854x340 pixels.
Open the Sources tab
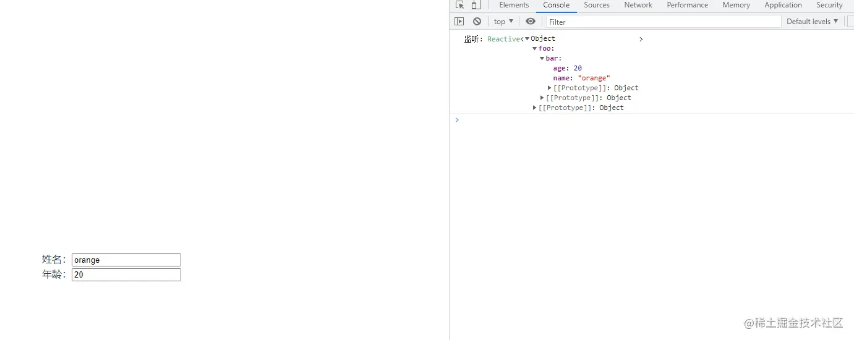(597, 5)
